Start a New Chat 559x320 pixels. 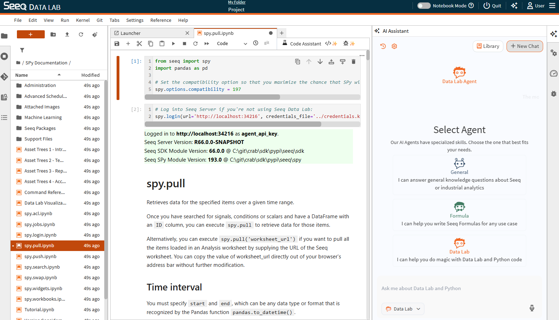pyautogui.click(x=524, y=46)
